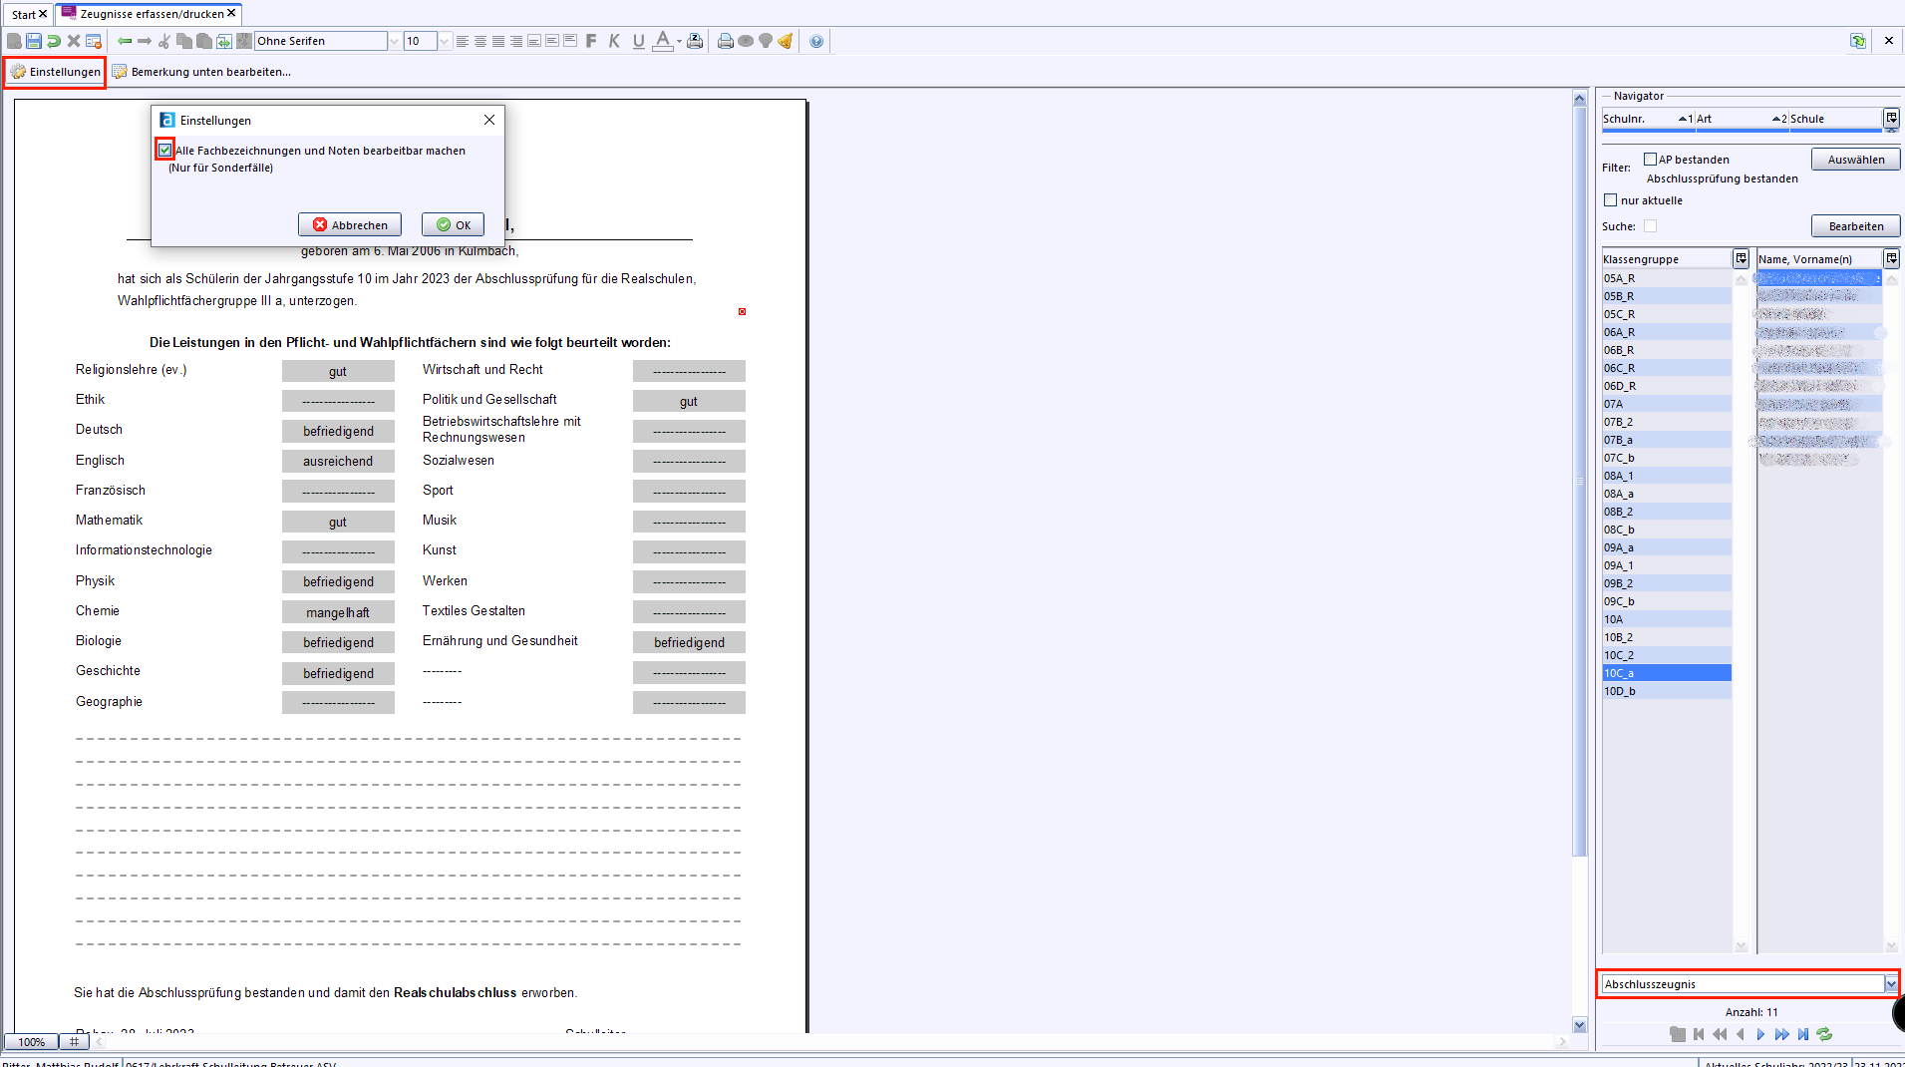Click the print preview icon with Z

click(695, 41)
